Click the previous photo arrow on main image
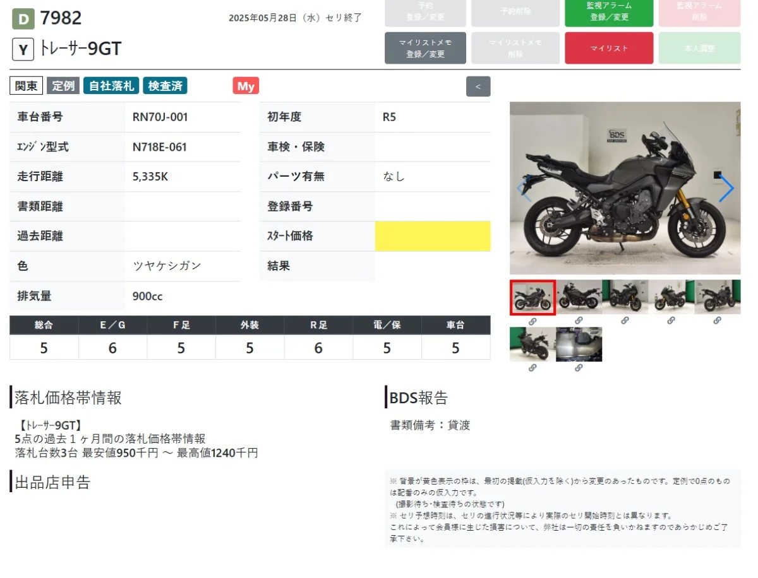The height and width of the screenshot is (578, 758). tap(524, 188)
